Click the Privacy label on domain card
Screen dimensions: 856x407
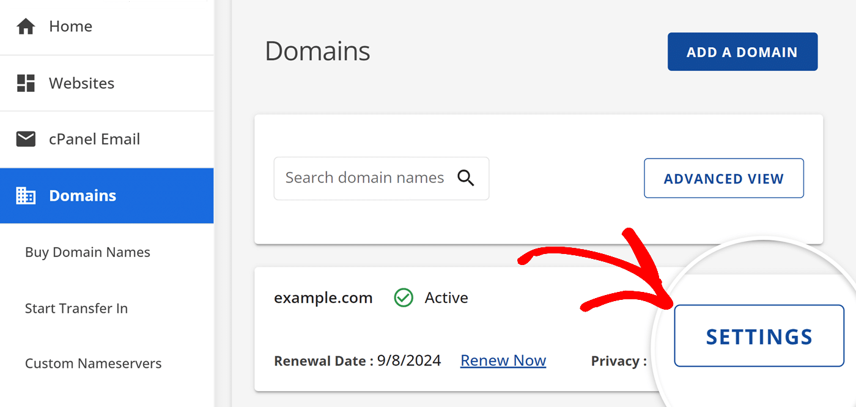(618, 361)
